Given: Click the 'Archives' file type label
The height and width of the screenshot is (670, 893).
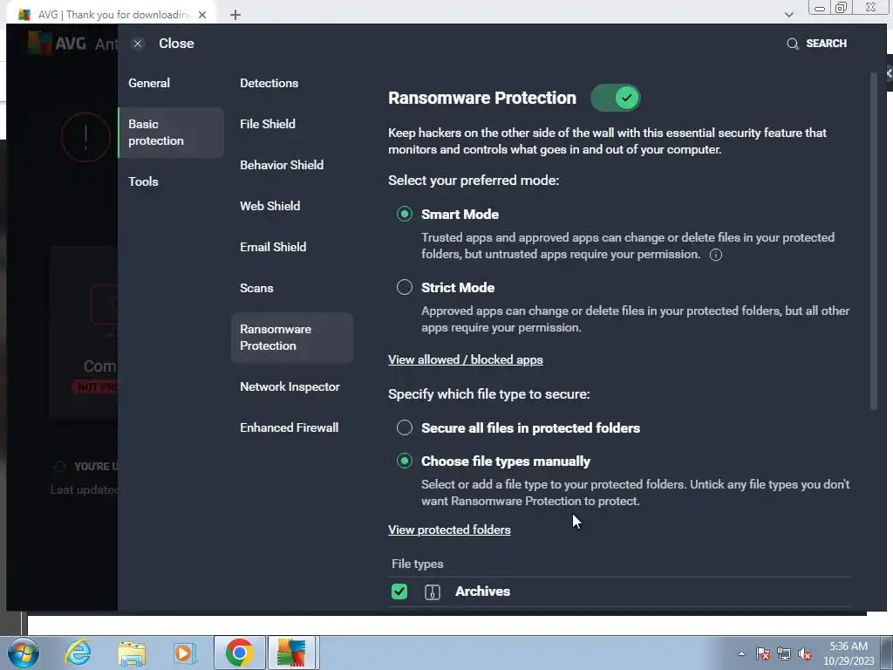Looking at the screenshot, I should [x=482, y=591].
